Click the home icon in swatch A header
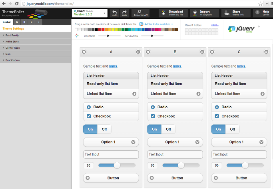 84,52
